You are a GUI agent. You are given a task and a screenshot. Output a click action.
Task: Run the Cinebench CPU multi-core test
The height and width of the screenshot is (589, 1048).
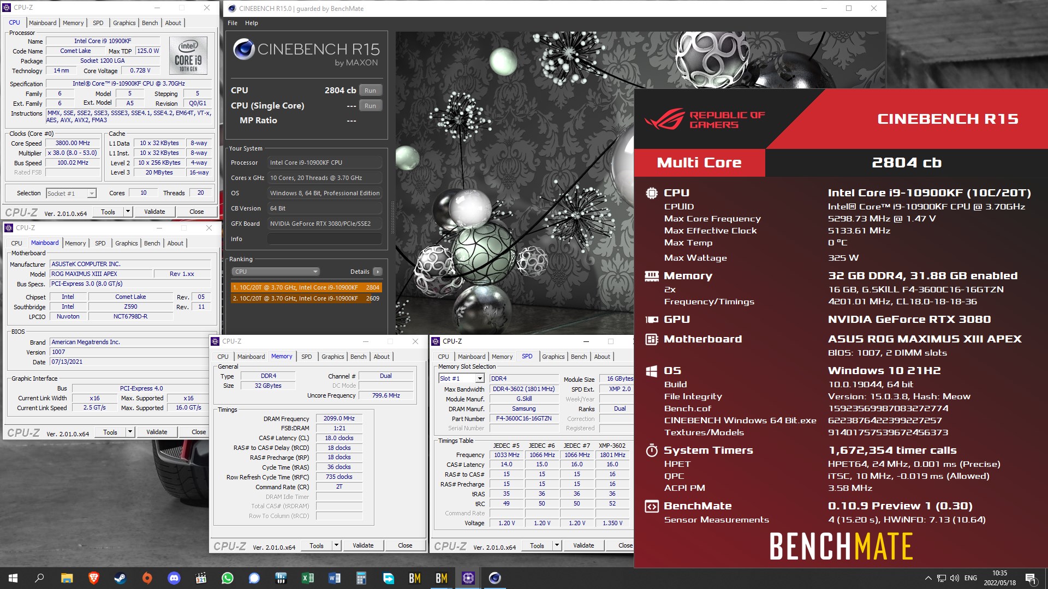[x=371, y=91]
